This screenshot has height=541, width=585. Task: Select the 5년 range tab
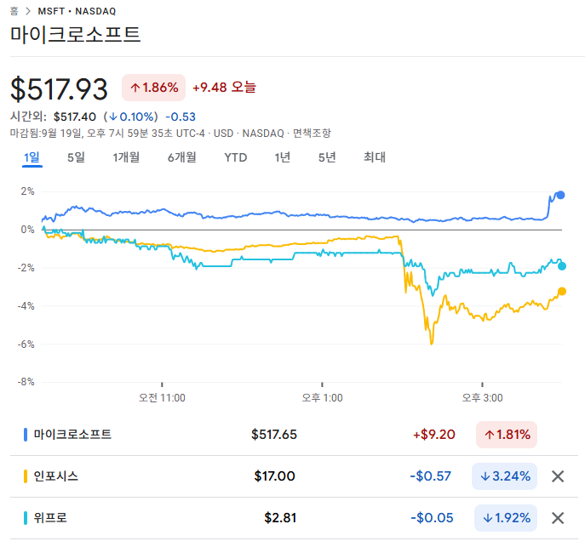327,157
